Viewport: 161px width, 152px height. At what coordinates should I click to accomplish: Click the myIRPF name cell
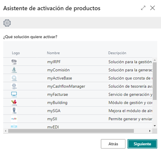pos(54,62)
